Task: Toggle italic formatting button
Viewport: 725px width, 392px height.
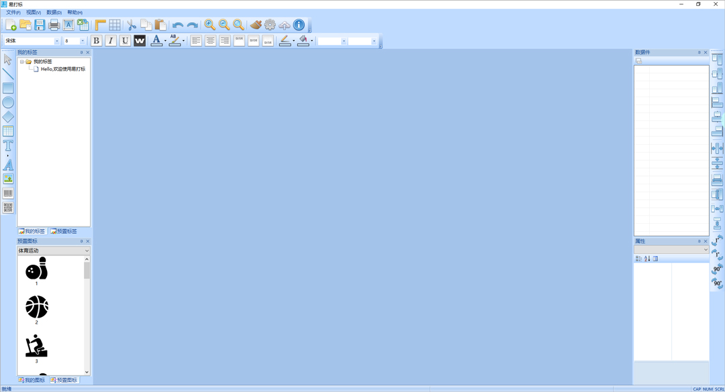Action: tap(111, 41)
